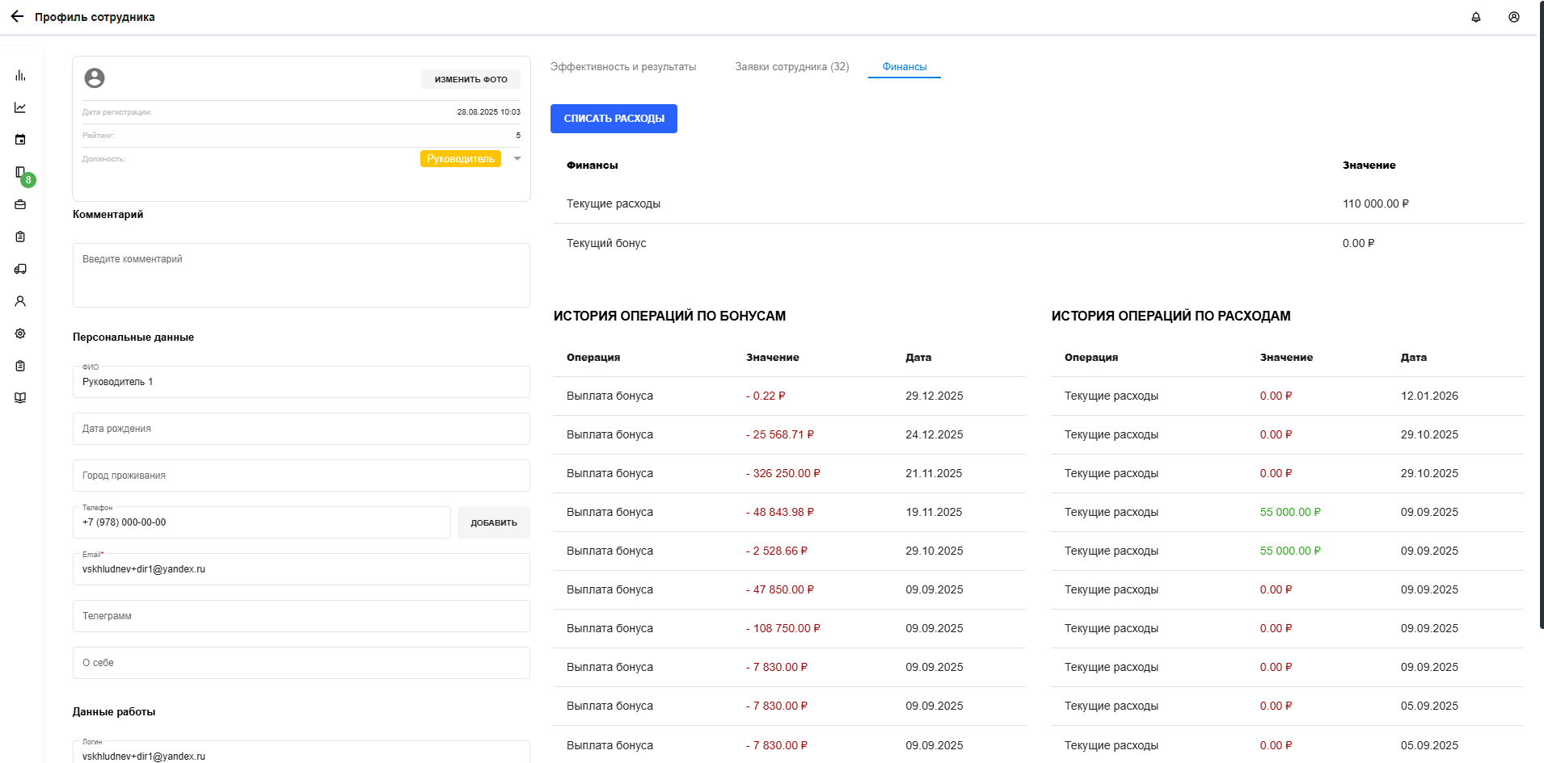Click bonus payout value - 0.22 ₽

[x=766, y=396]
